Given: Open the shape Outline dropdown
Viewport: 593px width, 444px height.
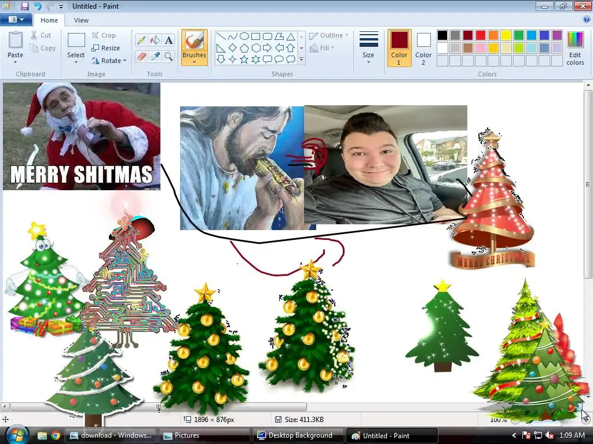Looking at the screenshot, I should pos(328,35).
